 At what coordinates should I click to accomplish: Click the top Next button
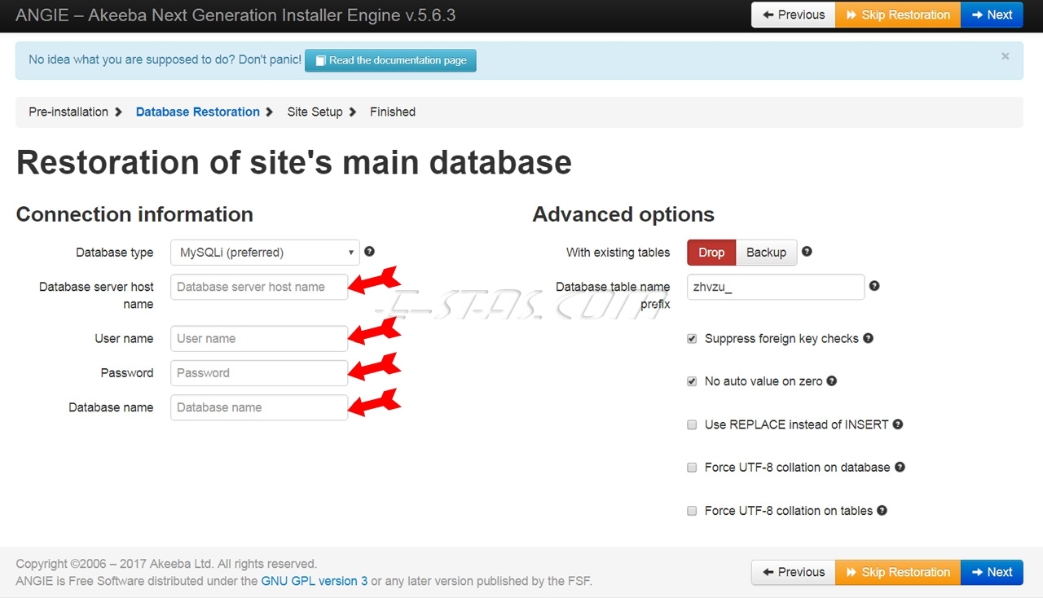click(992, 15)
